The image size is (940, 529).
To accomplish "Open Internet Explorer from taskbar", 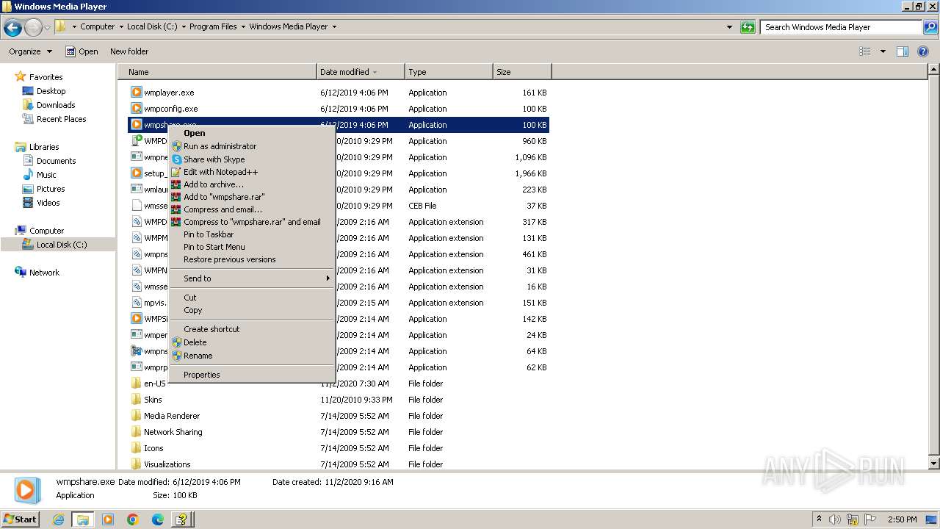I will (59, 519).
